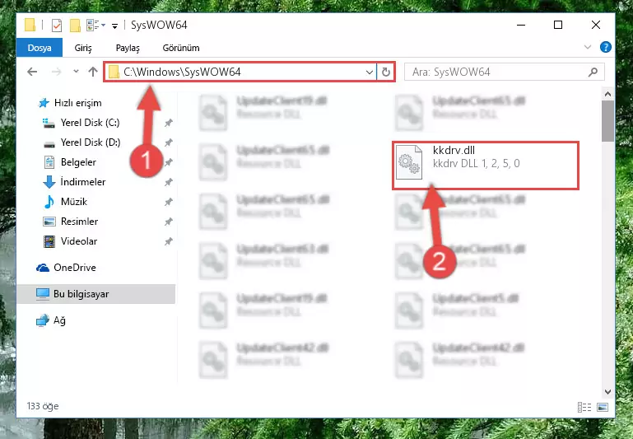
Task: Click the Ağ network icon
Action: point(43,320)
